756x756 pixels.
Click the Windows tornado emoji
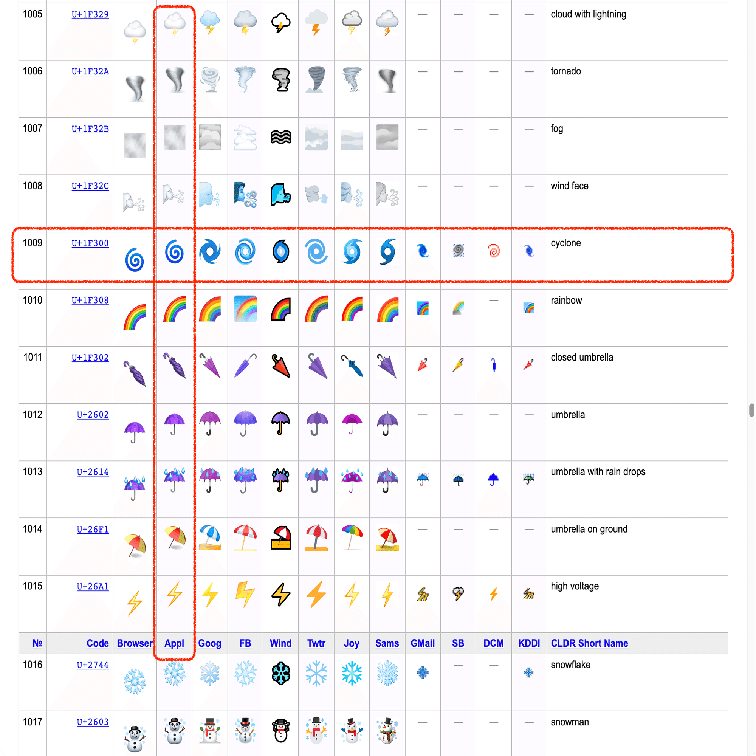[x=280, y=80]
